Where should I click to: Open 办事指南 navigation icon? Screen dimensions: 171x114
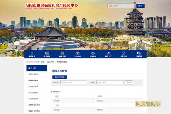pos(139,53)
